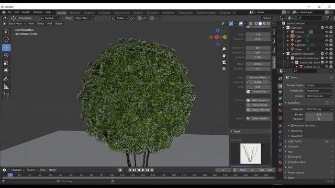Open the outliner filter funnel icon
This screenshot has height=188, width=335.
coord(328,18)
